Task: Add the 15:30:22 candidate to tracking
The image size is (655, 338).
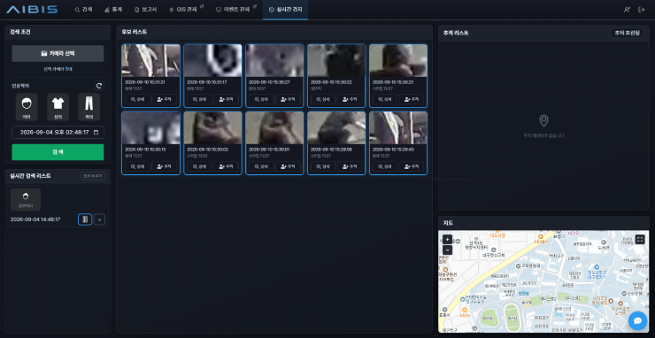Action: pos(350,99)
